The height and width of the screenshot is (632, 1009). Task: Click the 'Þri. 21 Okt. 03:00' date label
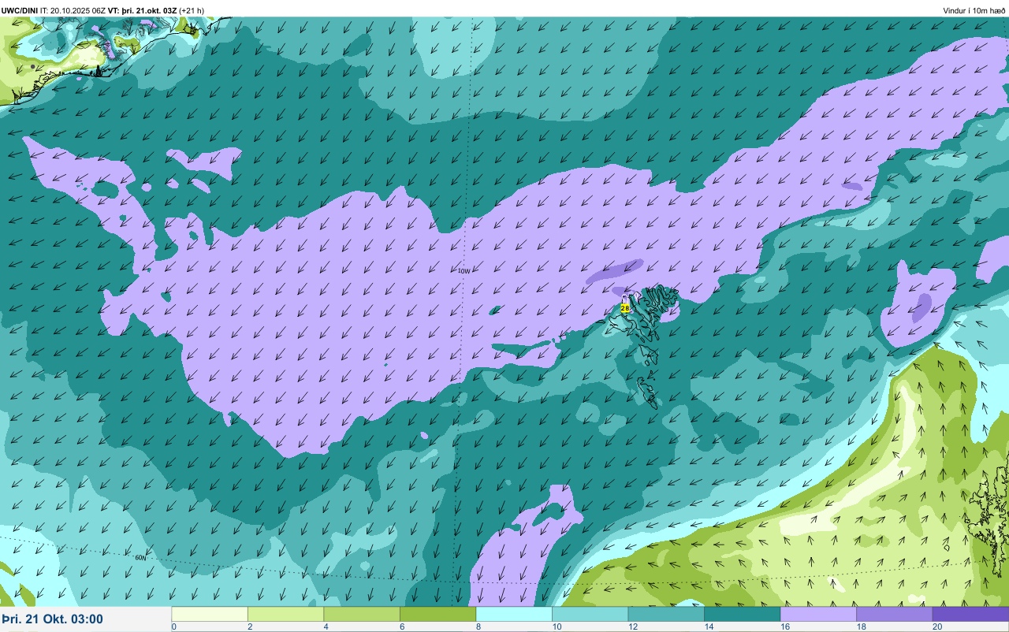pos(52,619)
